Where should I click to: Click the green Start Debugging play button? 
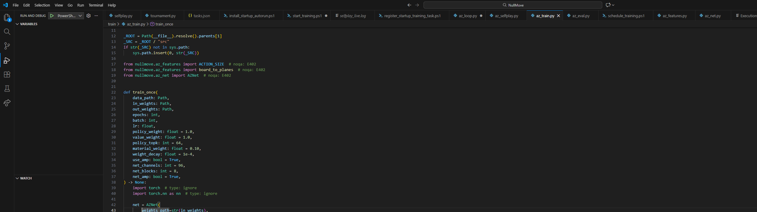tap(52, 16)
